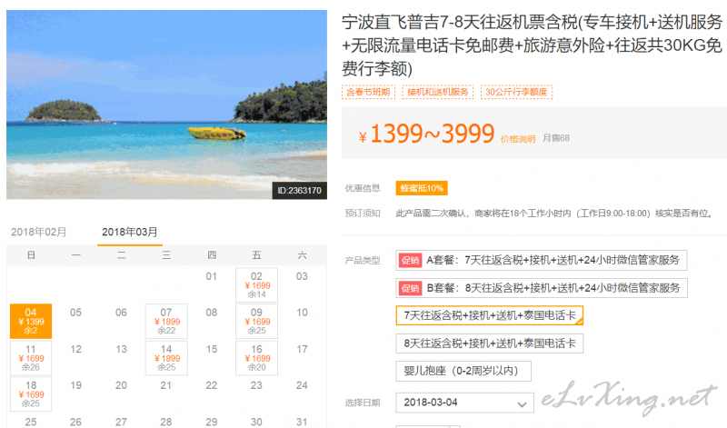This screenshot has width=727, height=428.
Task: Select March 14 priced ¥1899
Action: point(166,357)
